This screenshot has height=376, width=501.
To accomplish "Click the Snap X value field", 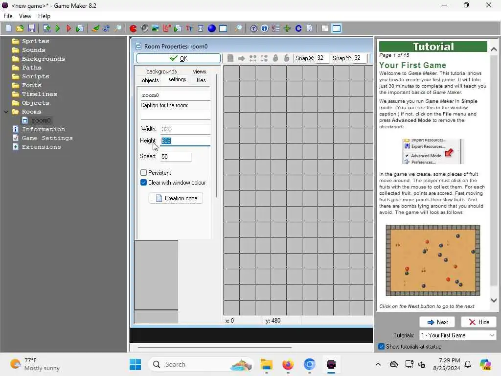I will pyautogui.click(x=322, y=58).
